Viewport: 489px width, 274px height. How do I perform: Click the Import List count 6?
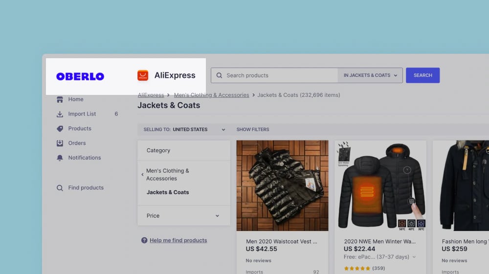coord(116,114)
